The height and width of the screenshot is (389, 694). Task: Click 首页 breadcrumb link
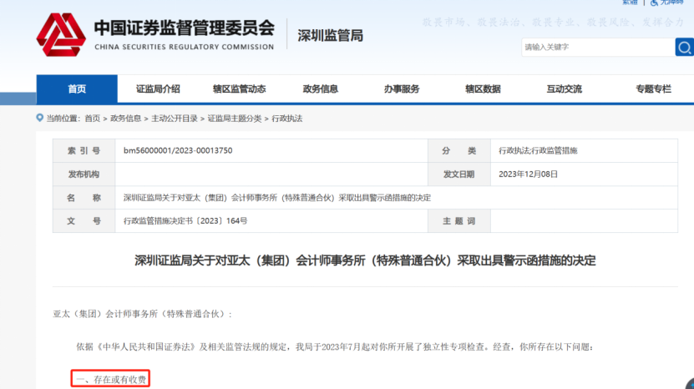pyautogui.click(x=92, y=119)
